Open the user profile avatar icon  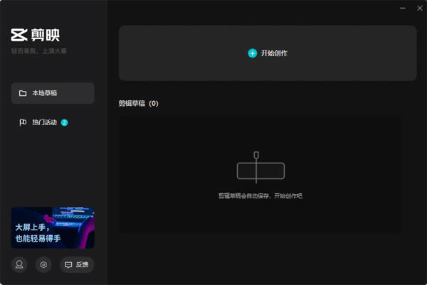tap(19, 264)
